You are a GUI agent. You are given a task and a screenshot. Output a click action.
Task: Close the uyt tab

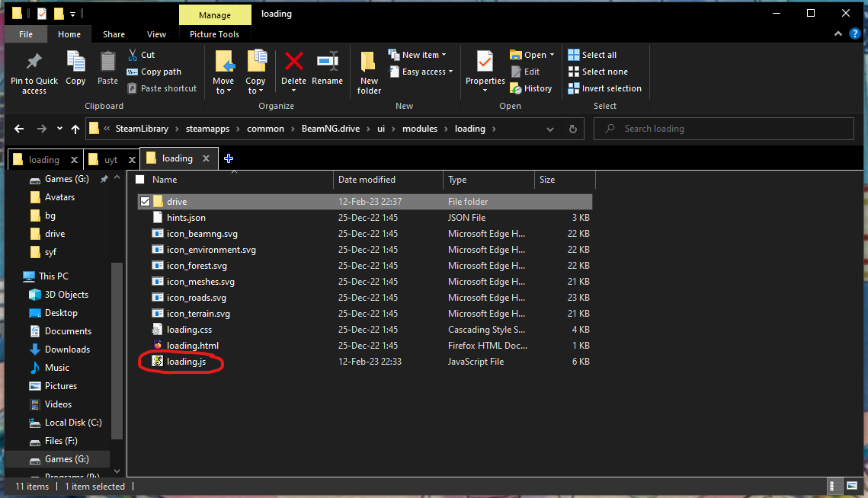pyautogui.click(x=132, y=160)
